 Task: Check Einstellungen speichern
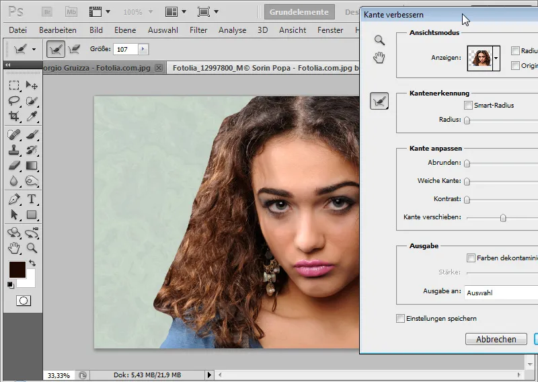point(400,318)
